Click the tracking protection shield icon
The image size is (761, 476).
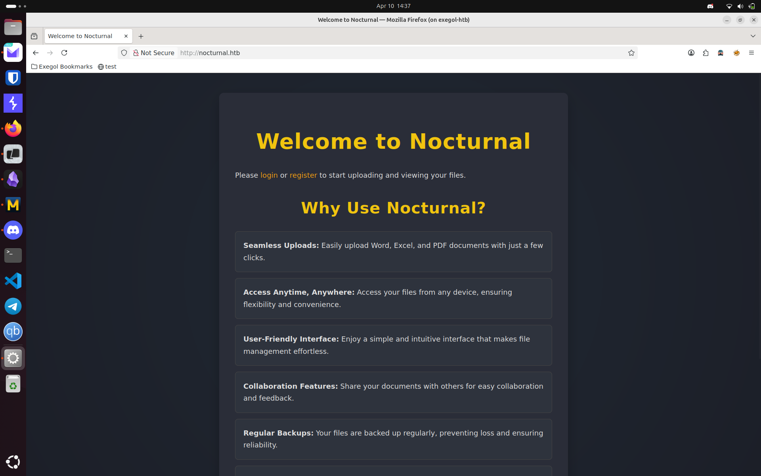tap(124, 53)
